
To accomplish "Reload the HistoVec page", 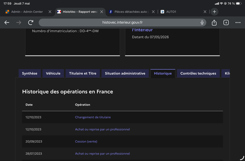I will click(31, 22).
